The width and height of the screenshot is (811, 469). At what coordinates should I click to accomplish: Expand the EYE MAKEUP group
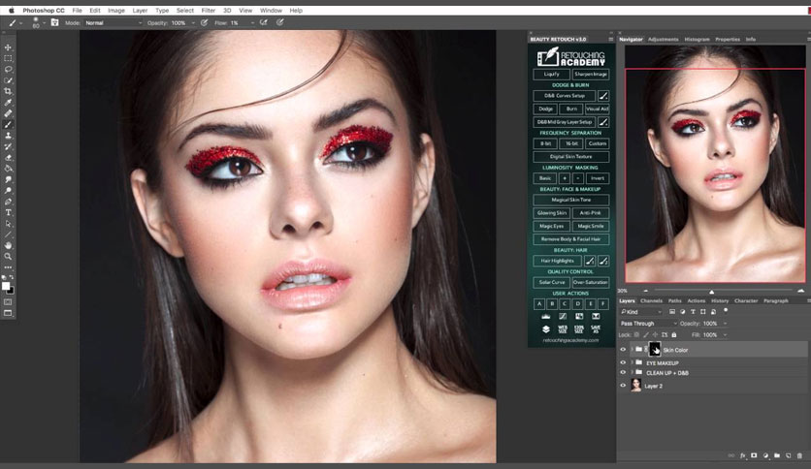[x=632, y=362]
